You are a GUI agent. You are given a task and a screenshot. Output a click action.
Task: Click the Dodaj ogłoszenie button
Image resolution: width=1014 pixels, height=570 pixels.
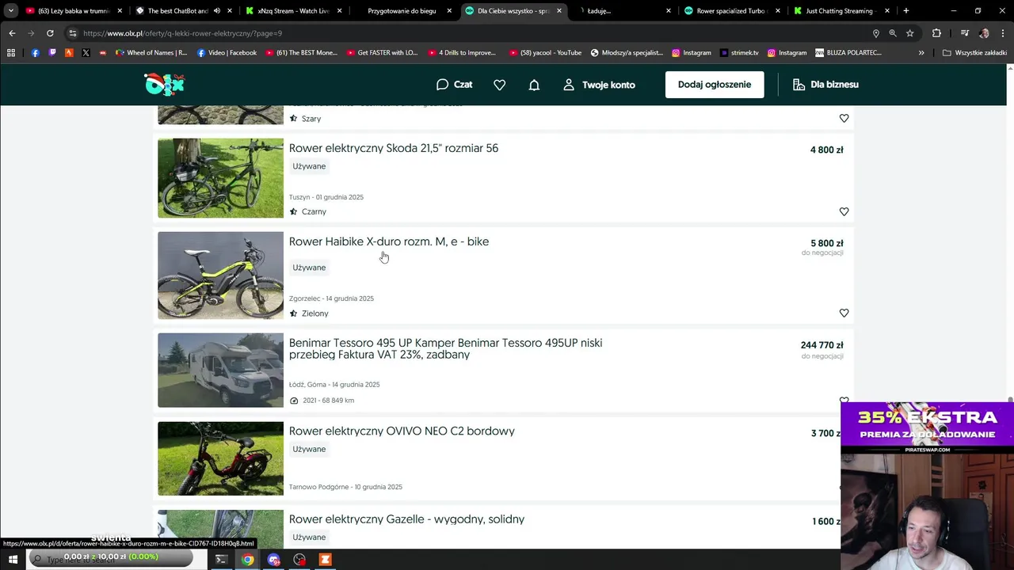[x=715, y=85]
